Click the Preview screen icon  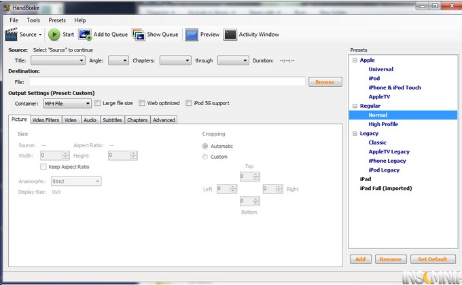click(192, 35)
